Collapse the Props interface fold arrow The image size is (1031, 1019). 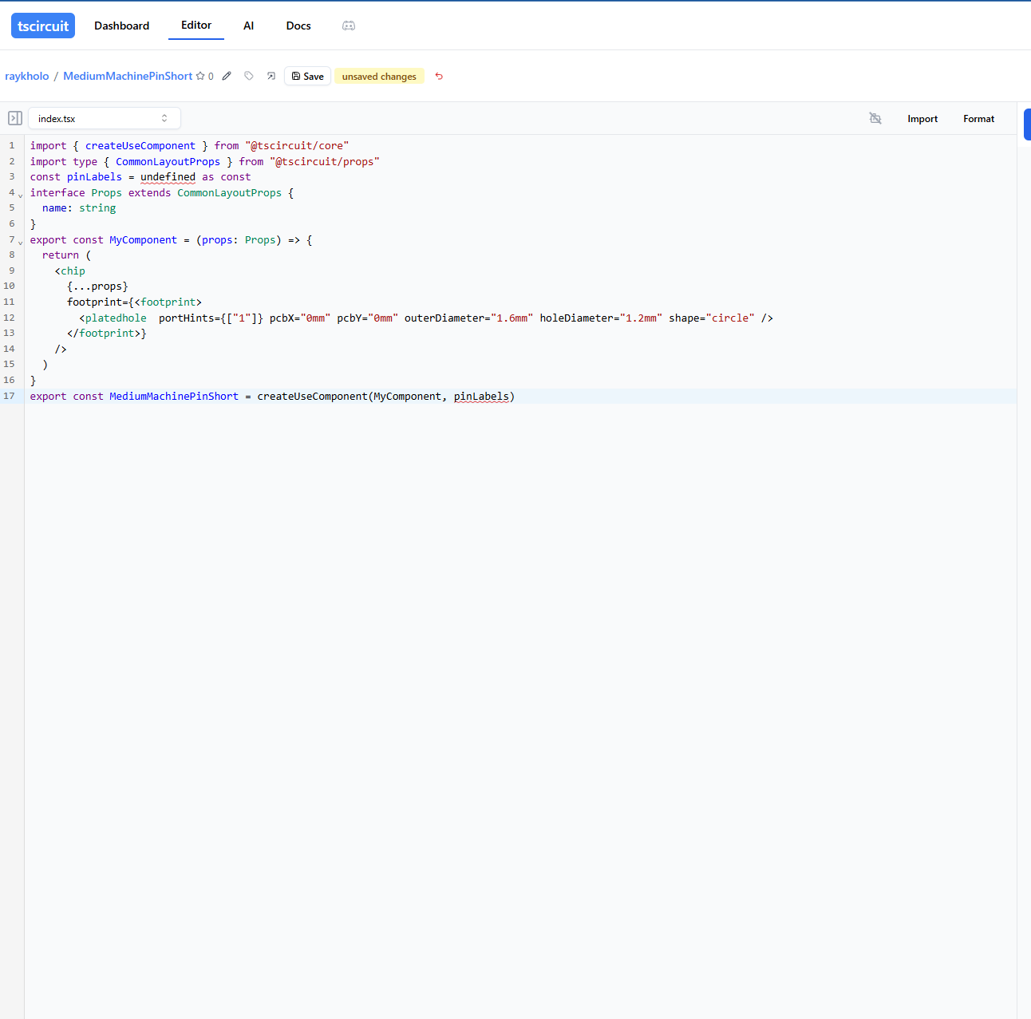(x=21, y=196)
